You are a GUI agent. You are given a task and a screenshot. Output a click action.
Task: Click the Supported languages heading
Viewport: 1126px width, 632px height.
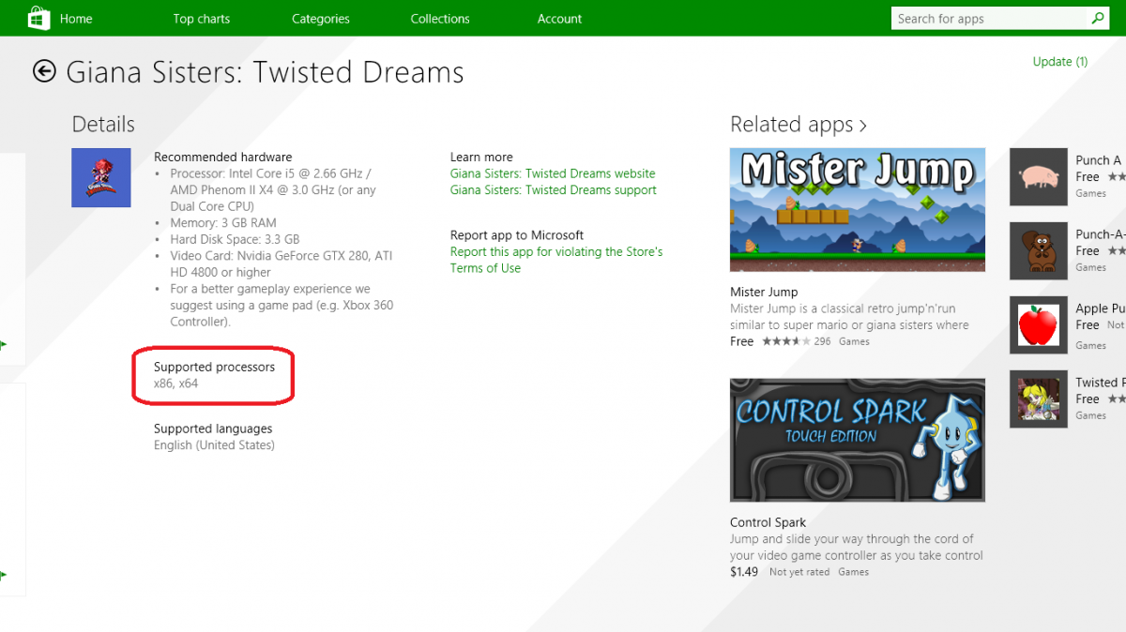tap(213, 429)
